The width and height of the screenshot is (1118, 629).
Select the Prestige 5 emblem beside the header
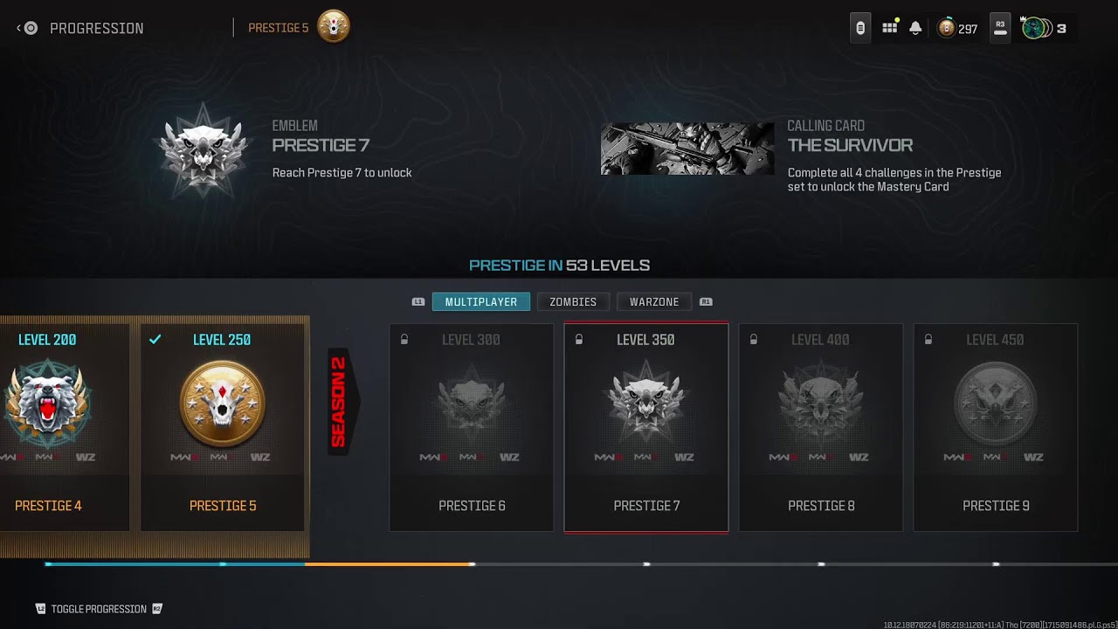(x=333, y=27)
